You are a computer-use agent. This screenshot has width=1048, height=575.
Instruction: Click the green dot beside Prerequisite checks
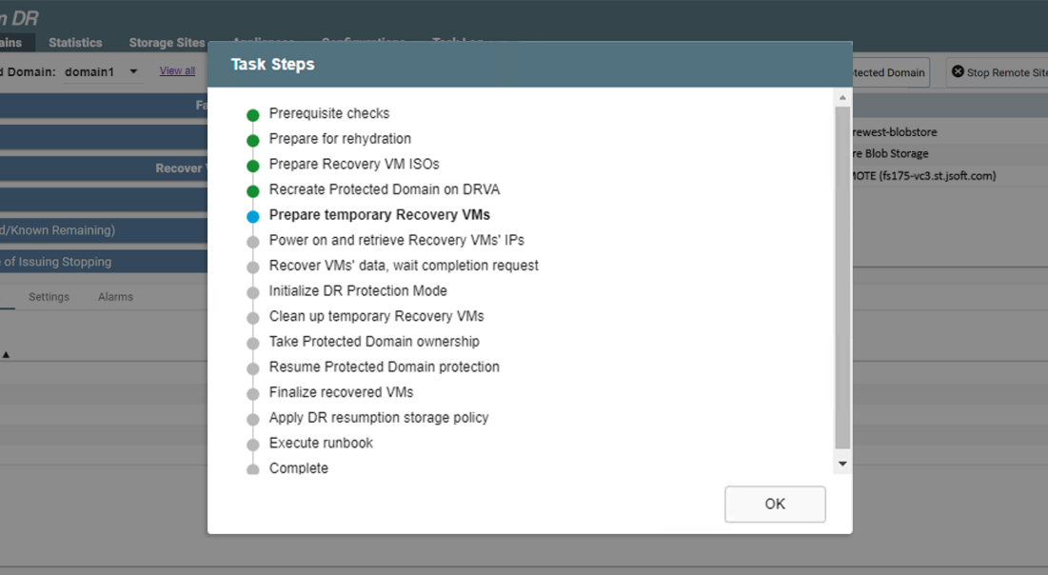253,115
